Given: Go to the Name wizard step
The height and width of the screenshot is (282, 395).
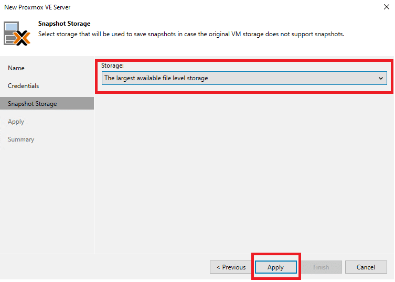Looking at the screenshot, I should pyautogui.click(x=16, y=68).
